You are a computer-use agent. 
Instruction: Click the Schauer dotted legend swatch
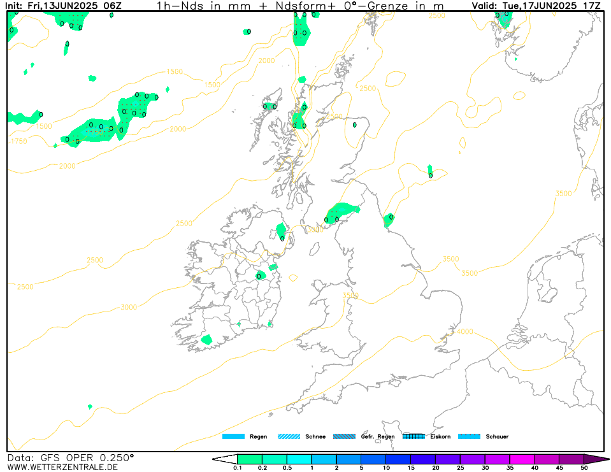tap(469, 436)
